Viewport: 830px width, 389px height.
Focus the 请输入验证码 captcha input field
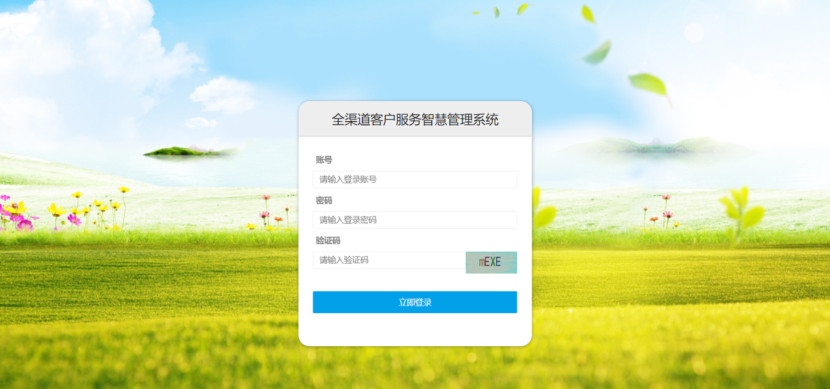(x=389, y=260)
